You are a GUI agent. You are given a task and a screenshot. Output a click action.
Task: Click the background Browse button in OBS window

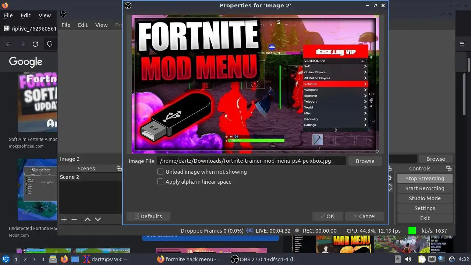coord(436,159)
